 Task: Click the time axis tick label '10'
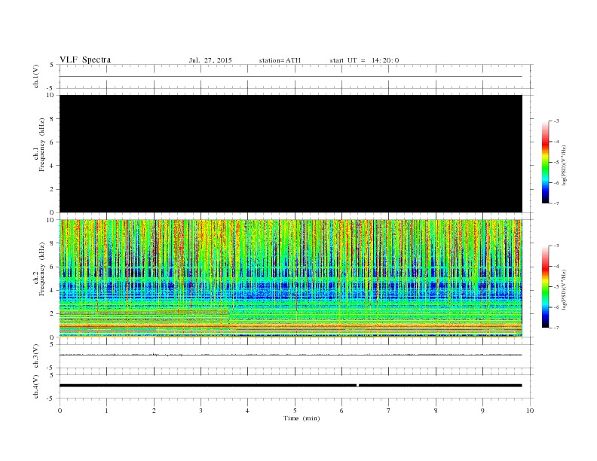pyautogui.click(x=531, y=411)
